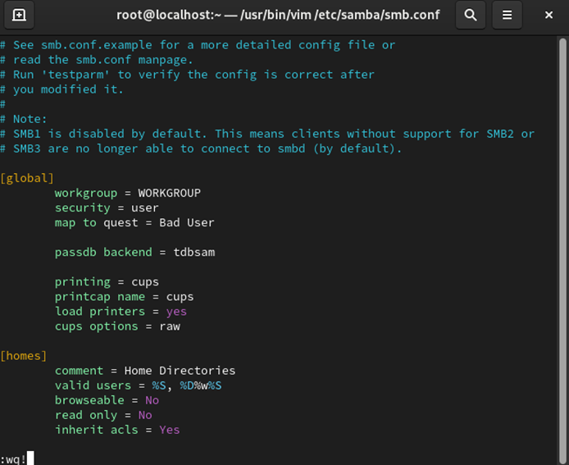Close the terminal window
The width and height of the screenshot is (569, 465).
point(549,15)
